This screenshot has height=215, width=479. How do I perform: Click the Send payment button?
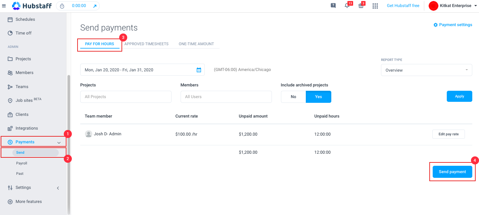452,172
